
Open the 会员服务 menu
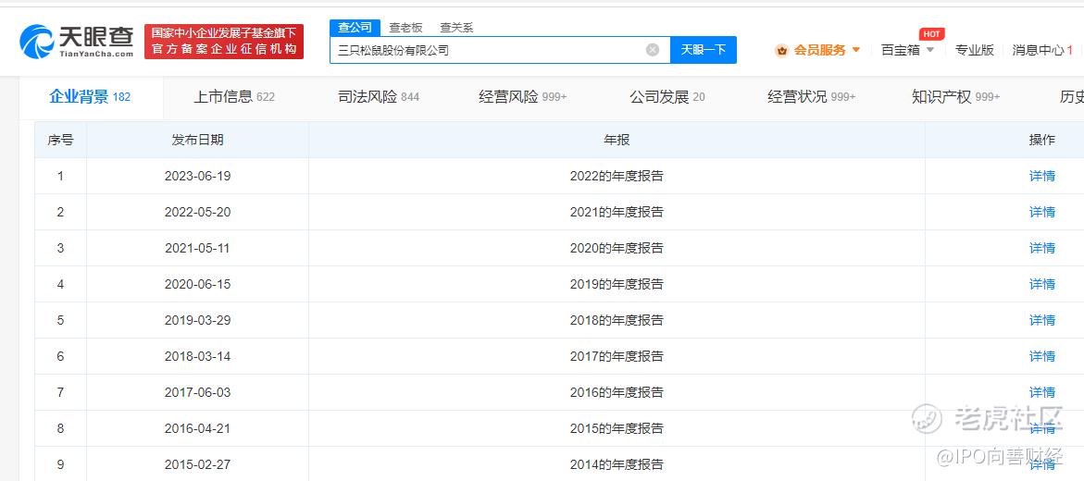pos(819,50)
